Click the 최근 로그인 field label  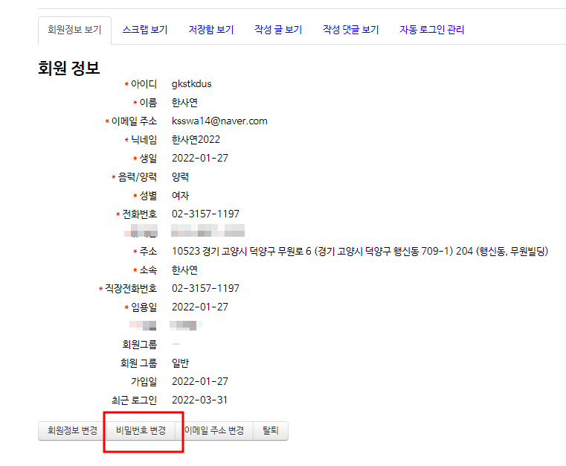134,400
